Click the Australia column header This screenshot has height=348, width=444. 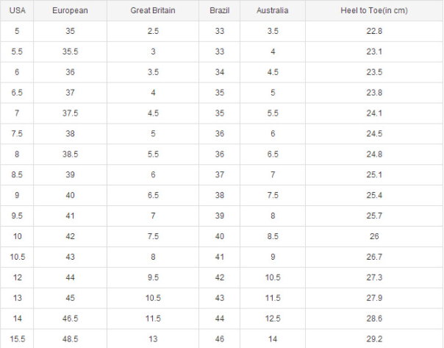(273, 11)
